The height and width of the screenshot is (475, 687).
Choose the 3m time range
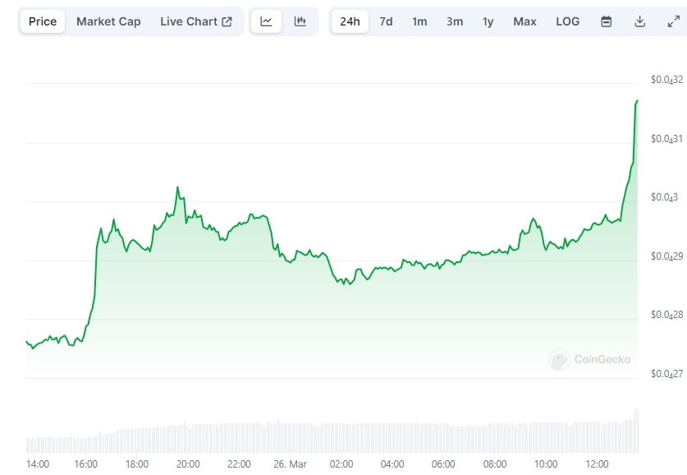(455, 21)
